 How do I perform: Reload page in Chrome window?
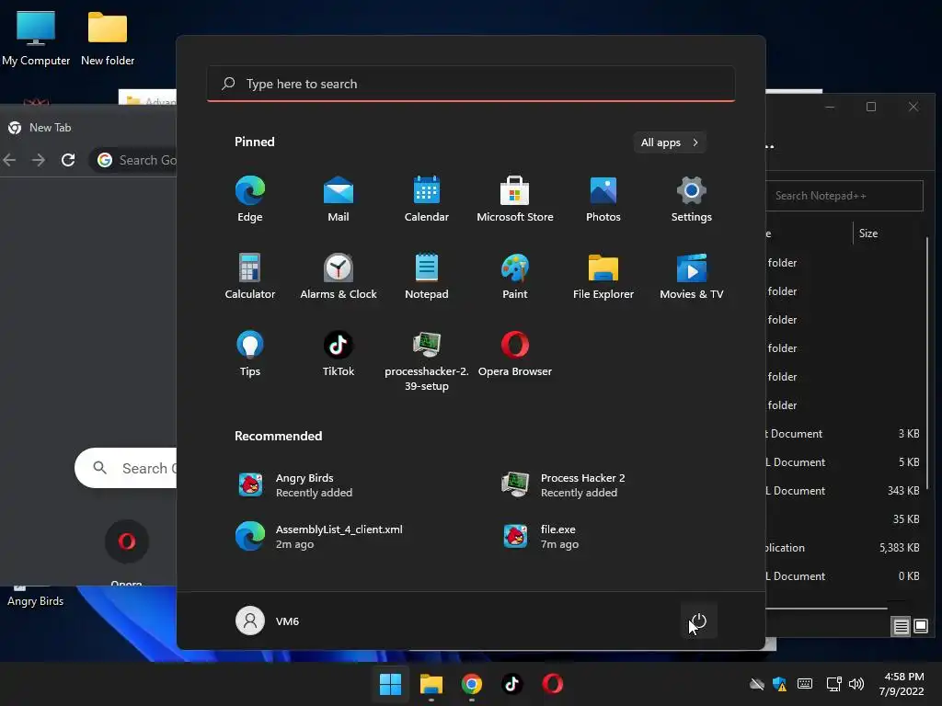tap(68, 160)
